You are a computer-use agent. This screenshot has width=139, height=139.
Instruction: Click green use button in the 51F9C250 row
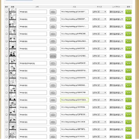click(x=129, y=34)
